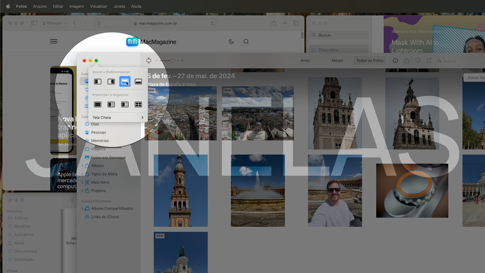Choose the highlighted top-half tiling option
Viewport: 485px width, 273px height.
[125, 82]
